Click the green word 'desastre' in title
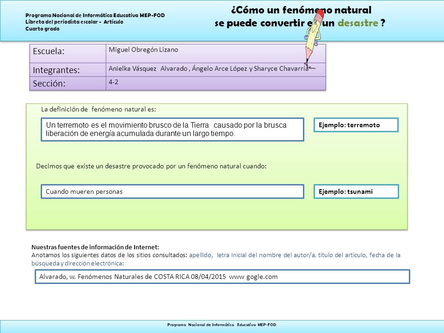 [x=358, y=23]
